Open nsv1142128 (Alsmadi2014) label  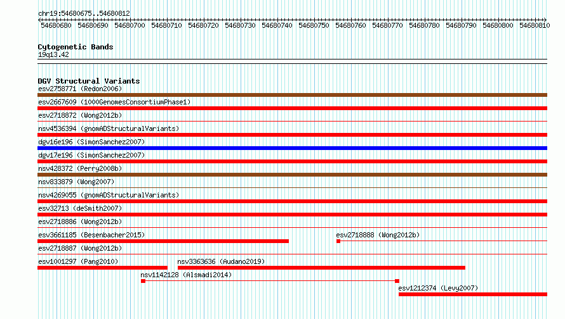[x=186, y=275]
